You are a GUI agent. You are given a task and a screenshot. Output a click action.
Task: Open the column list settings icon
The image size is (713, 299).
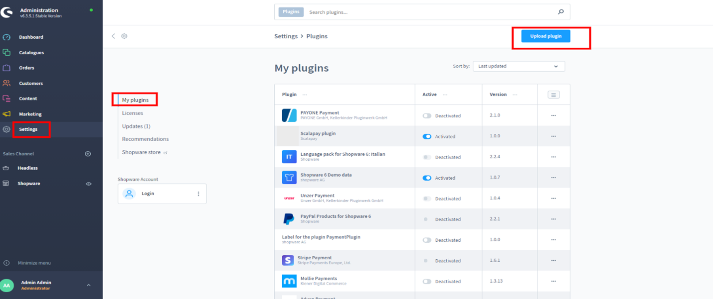pos(553,95)
